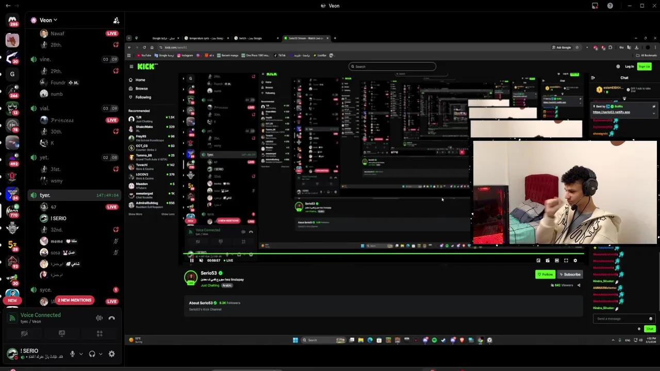Open Kick's hamburger sidebar menu

[131, 66]
